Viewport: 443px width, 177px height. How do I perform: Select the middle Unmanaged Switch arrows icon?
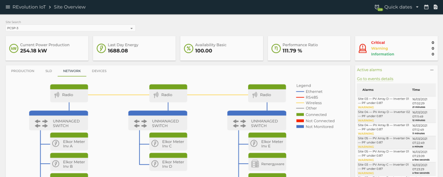click(141, 123)
